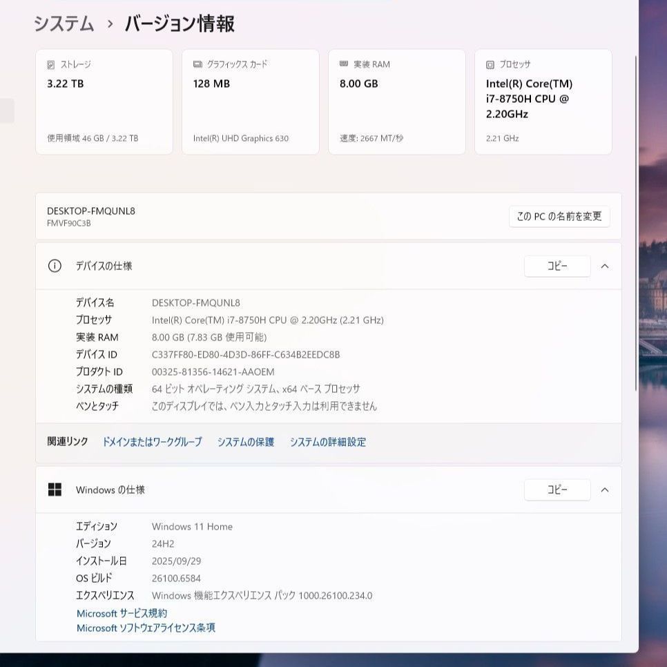
Task: Click the RAM icon in 実装 RAM card
Action: pyautogui.click(x=344, y=64)
